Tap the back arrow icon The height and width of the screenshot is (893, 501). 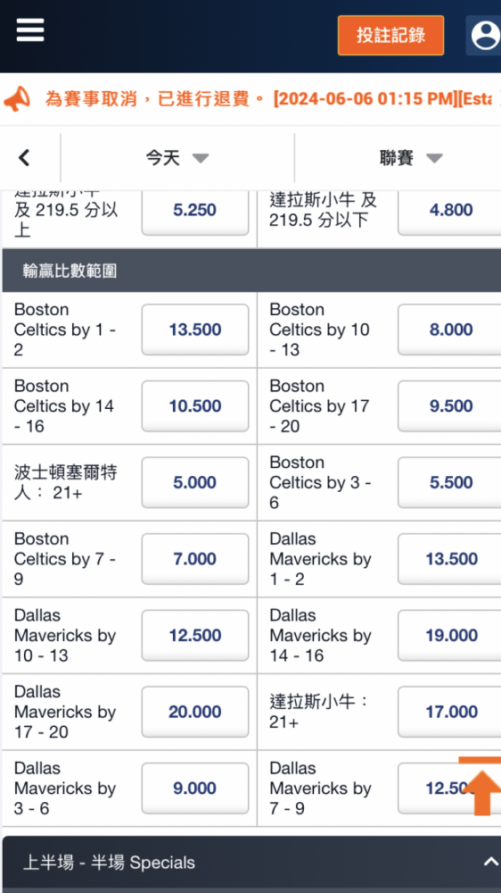24,158
